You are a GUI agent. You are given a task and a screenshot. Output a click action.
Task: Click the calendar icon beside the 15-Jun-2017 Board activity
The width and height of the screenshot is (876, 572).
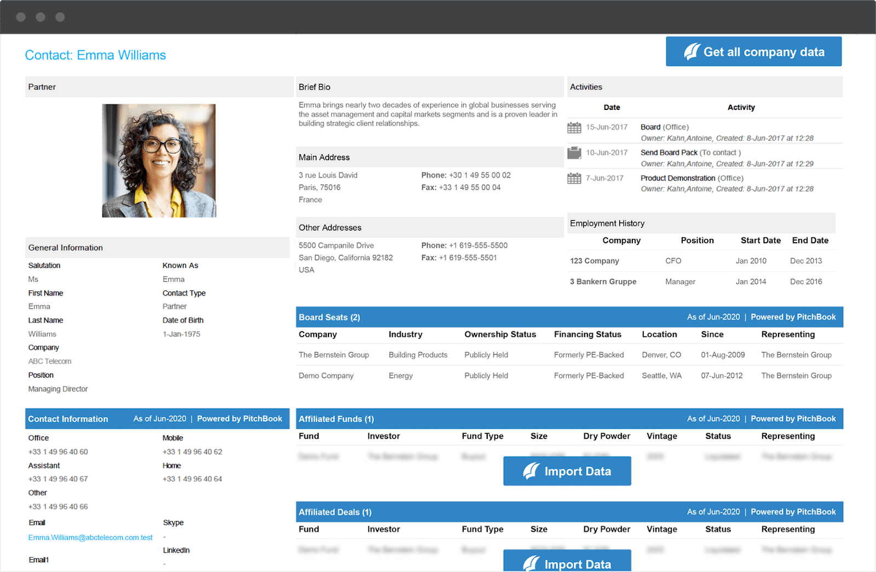pos(574,127)
